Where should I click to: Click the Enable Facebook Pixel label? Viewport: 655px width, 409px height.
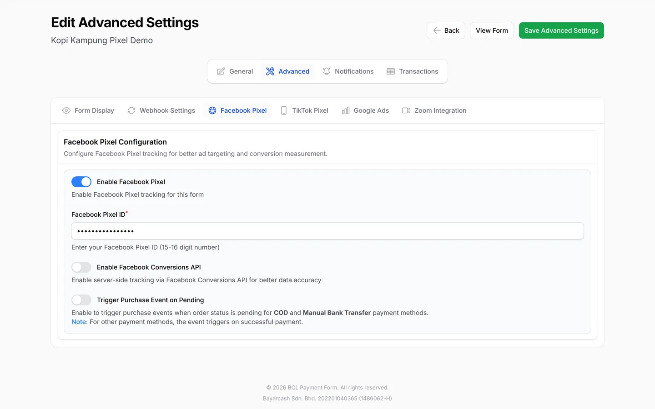click(131, 182)
